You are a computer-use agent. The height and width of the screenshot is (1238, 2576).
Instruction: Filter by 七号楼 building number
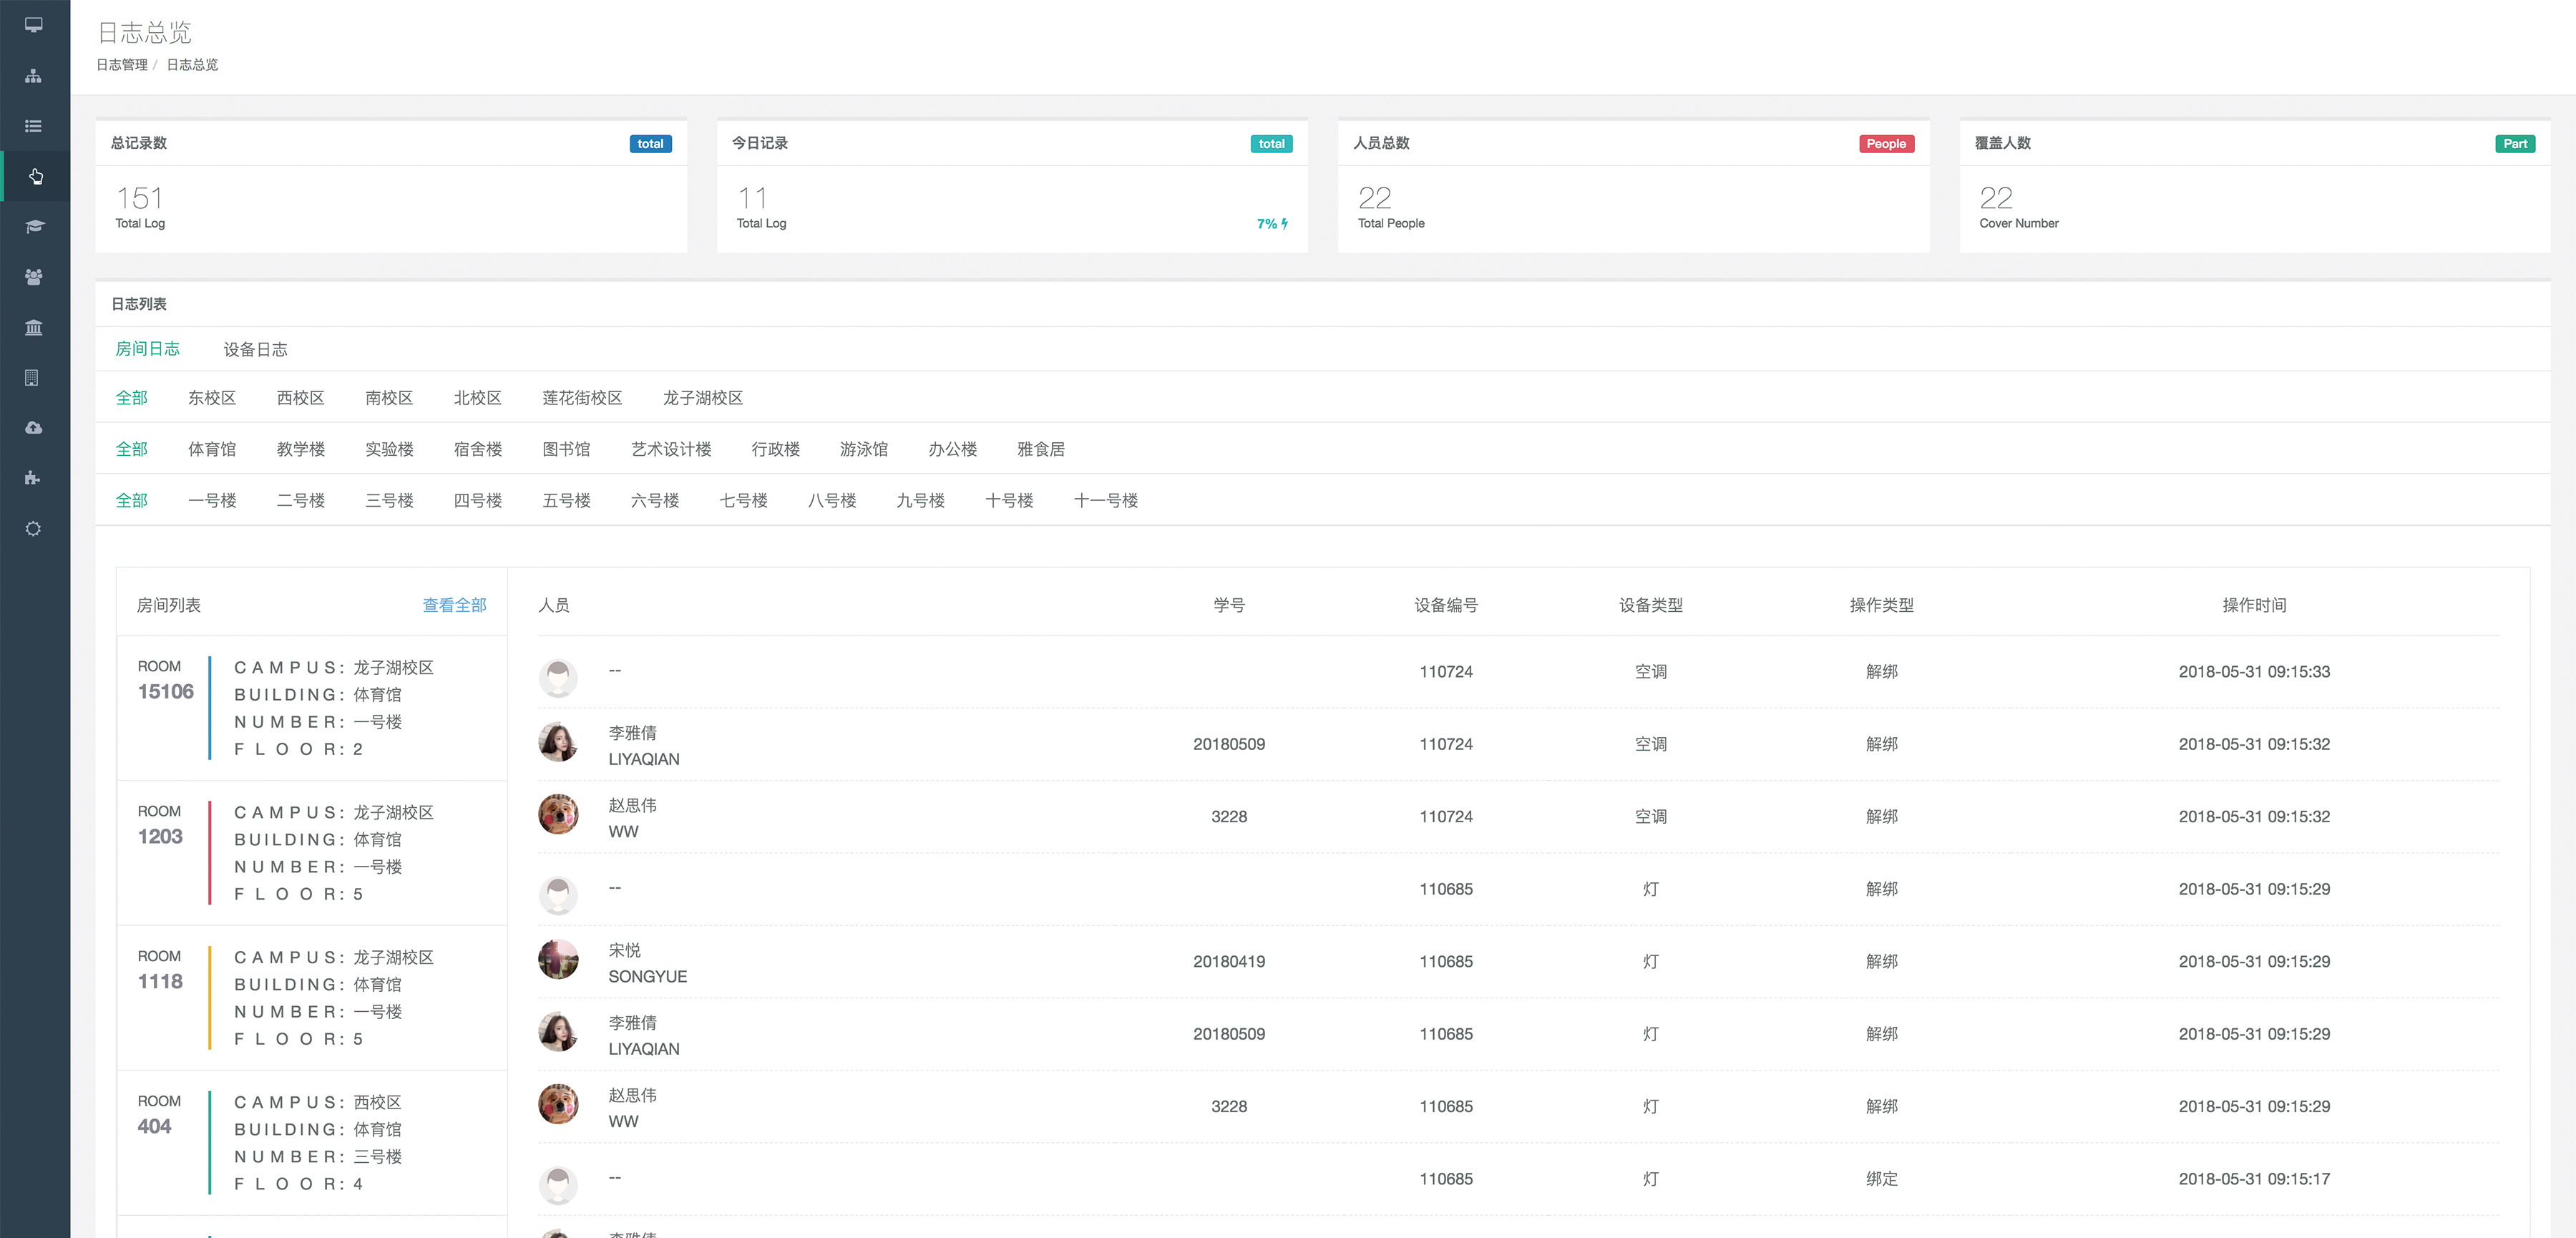[743, 500]
